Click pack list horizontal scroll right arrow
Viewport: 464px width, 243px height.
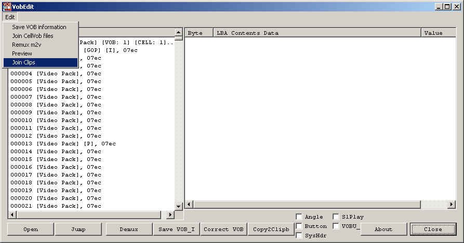click(x=170, y=215)
